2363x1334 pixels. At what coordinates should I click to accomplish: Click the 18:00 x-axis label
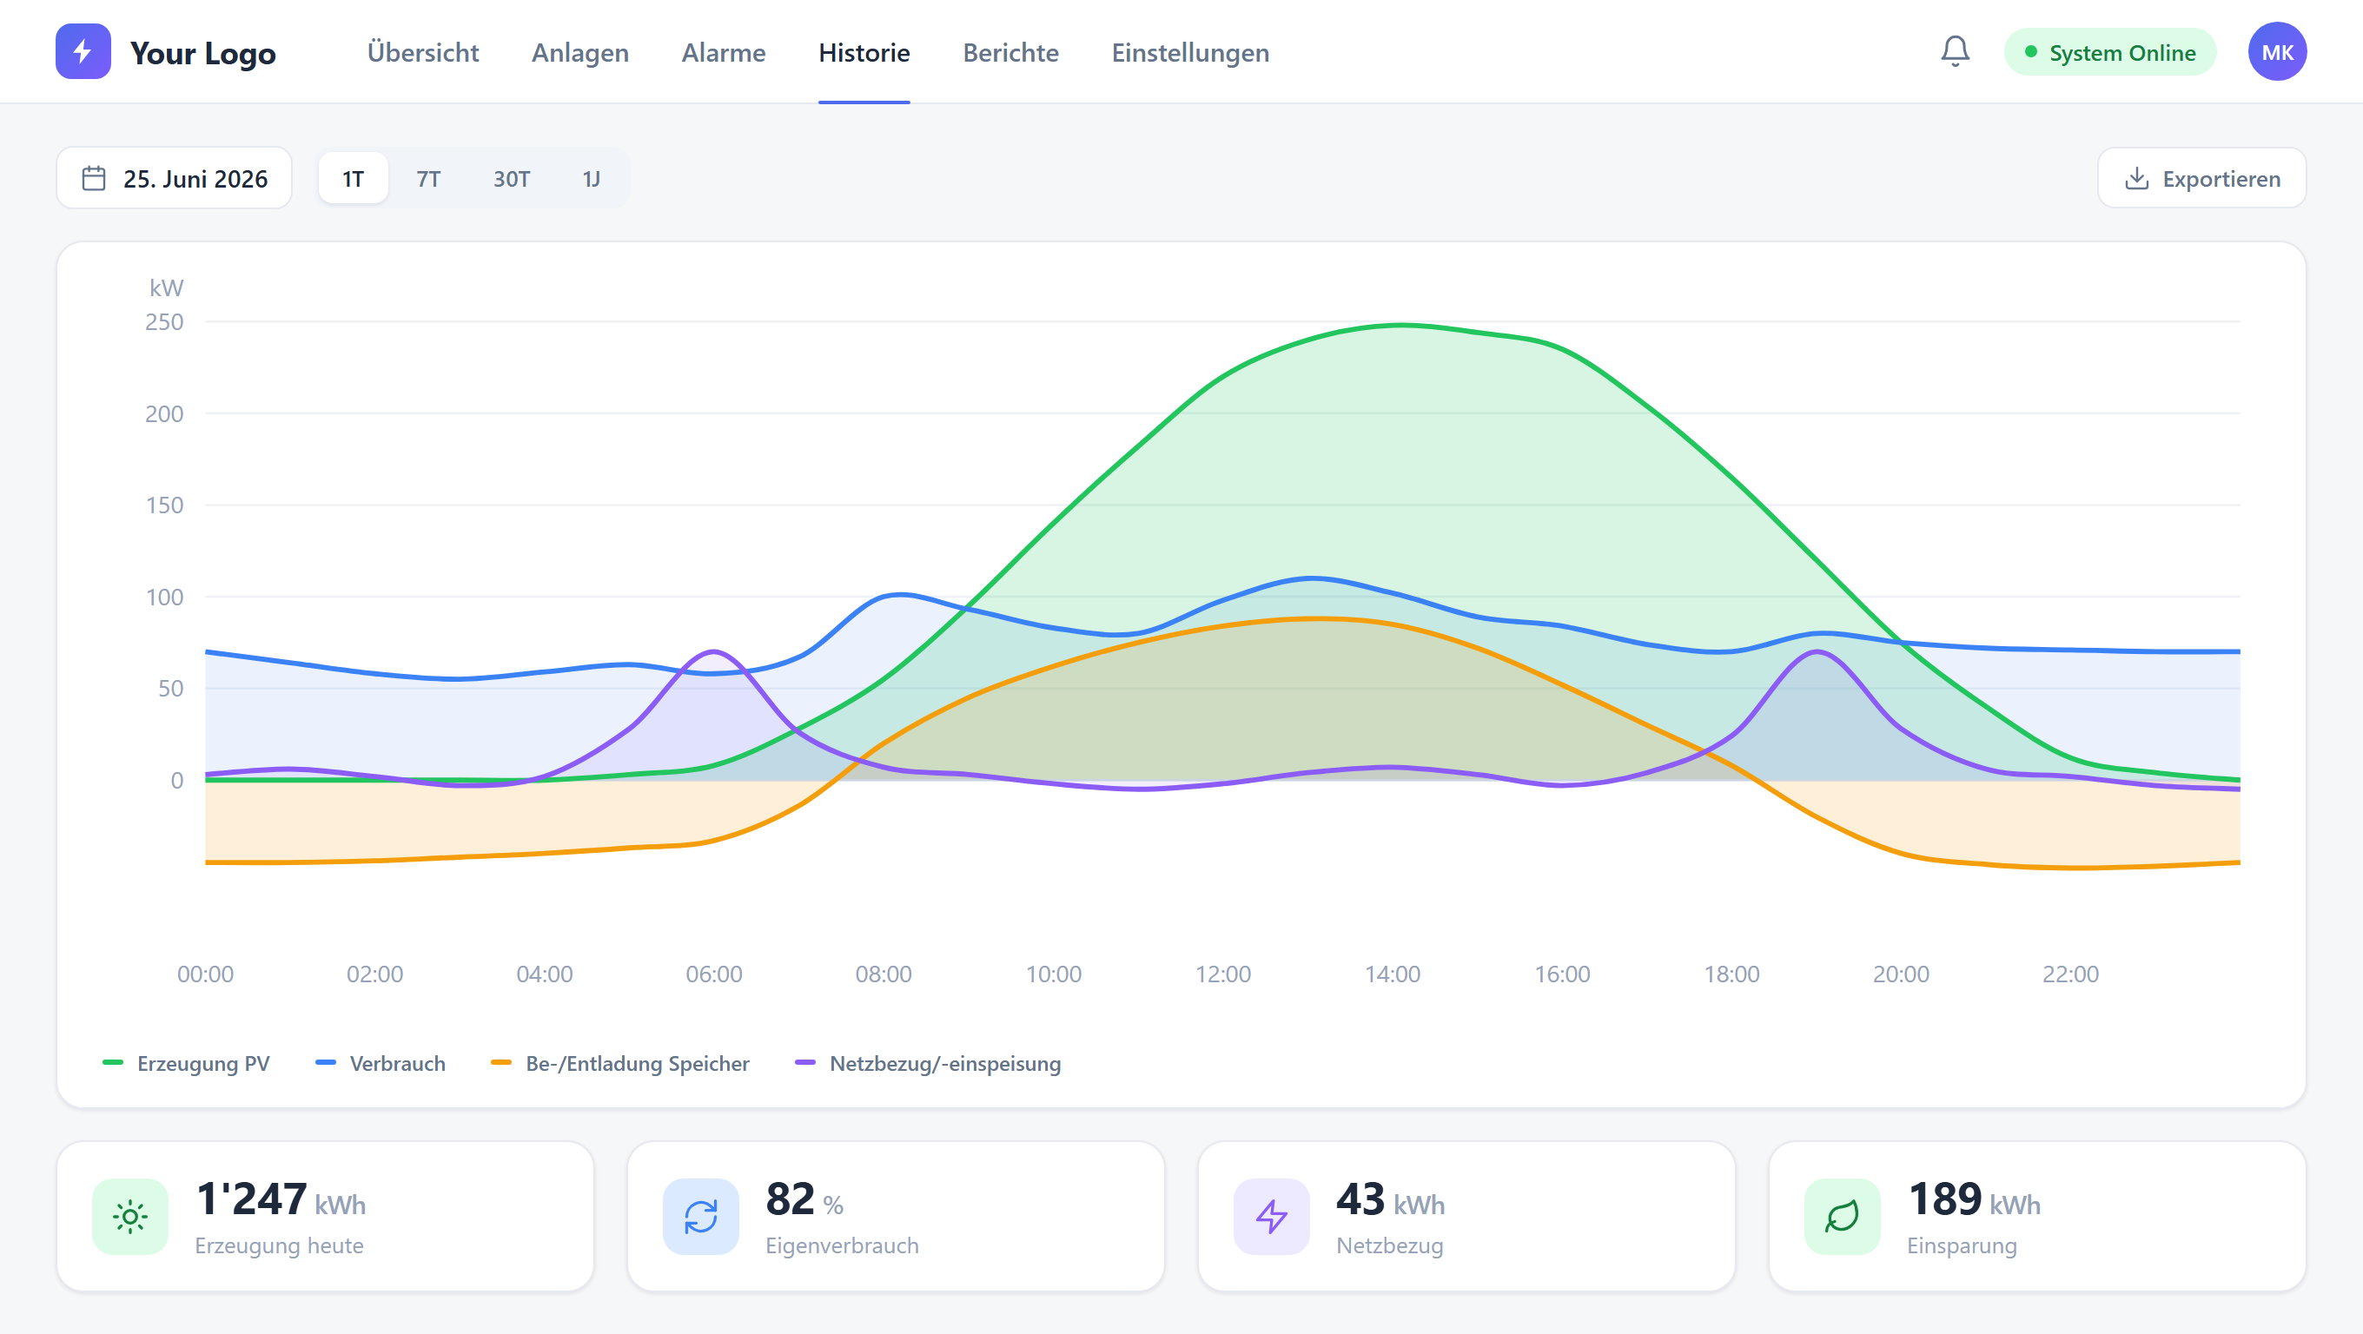pos(1732,974)
